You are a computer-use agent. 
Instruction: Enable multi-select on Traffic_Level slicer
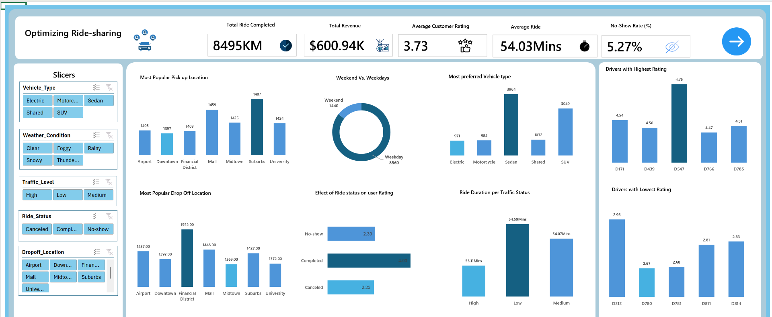pyautogui.click(x=96, y=182)
